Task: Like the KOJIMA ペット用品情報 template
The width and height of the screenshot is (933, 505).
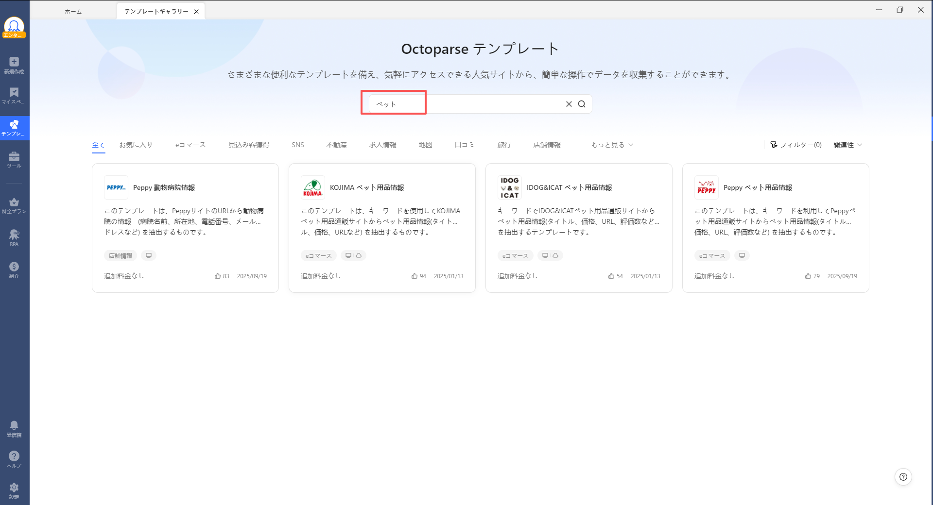Action: tap(415, 276)
